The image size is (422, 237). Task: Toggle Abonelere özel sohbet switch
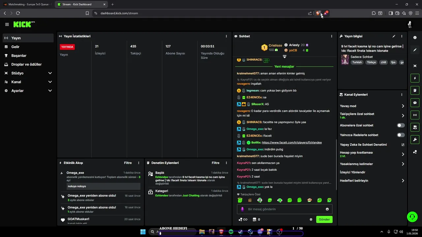[401, 125]
